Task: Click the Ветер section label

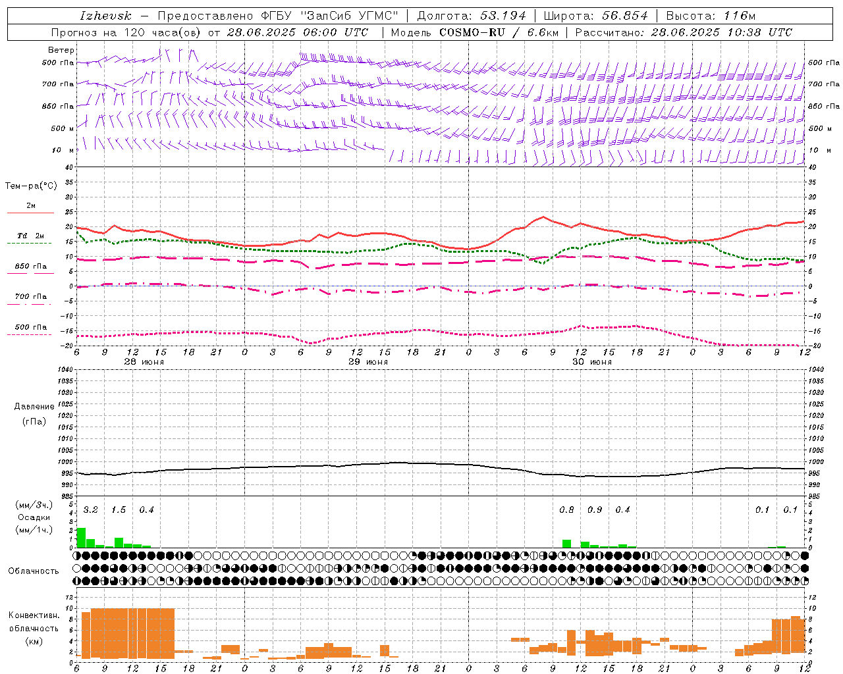Action: (x=61, y=50)
